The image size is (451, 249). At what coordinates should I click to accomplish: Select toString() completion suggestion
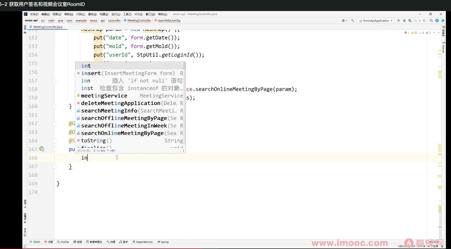pos(130,141)
